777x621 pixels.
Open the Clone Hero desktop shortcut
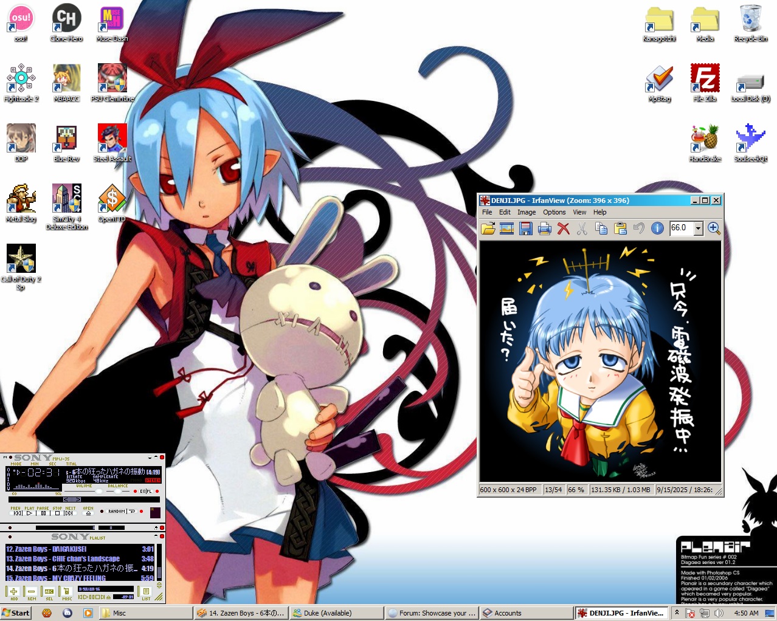click(66, 22)
